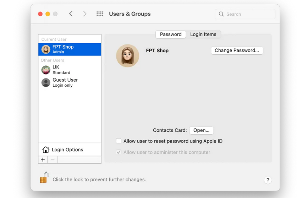Open Login Options

pos(70,150)
